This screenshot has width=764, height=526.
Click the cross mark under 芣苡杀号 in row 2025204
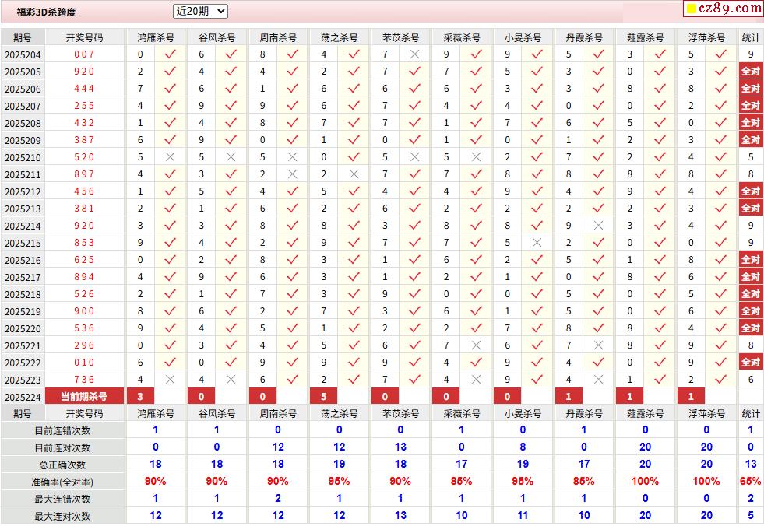point(414,54)
